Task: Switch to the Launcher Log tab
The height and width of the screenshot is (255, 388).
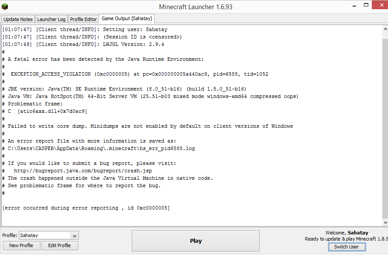Action: (51, 19)
